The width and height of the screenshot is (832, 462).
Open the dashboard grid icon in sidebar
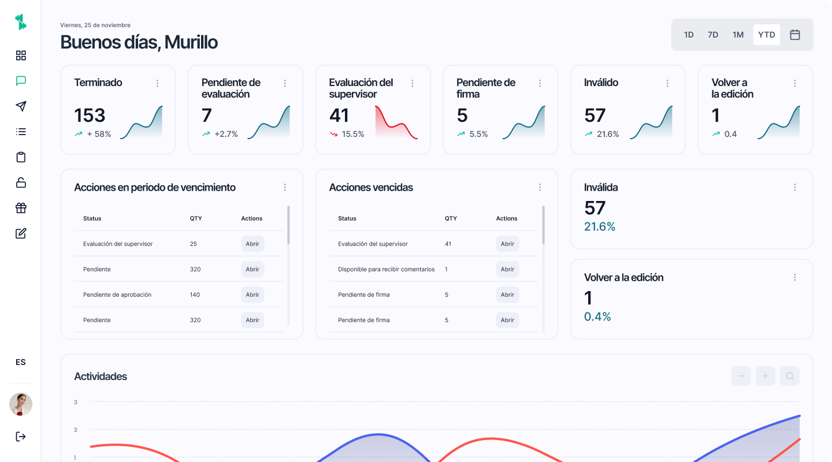pyautogui.click(x=21, y=55)
